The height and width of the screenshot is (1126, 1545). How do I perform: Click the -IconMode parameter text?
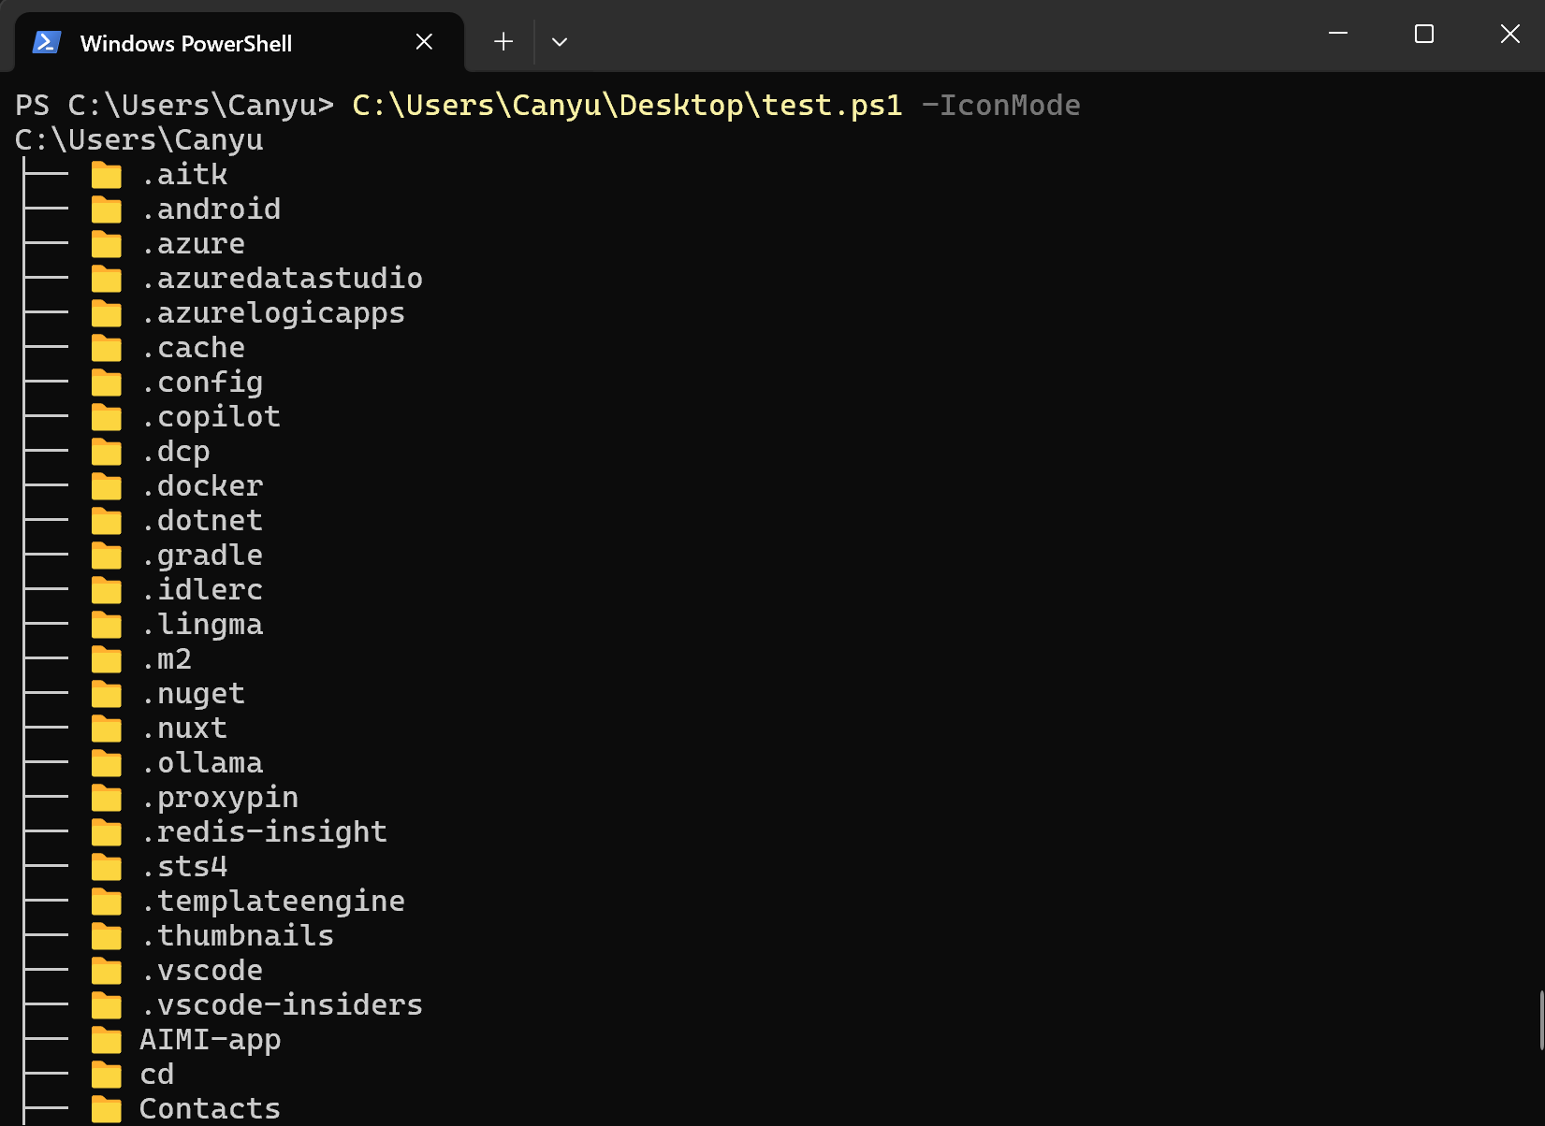coord(1001,105)
